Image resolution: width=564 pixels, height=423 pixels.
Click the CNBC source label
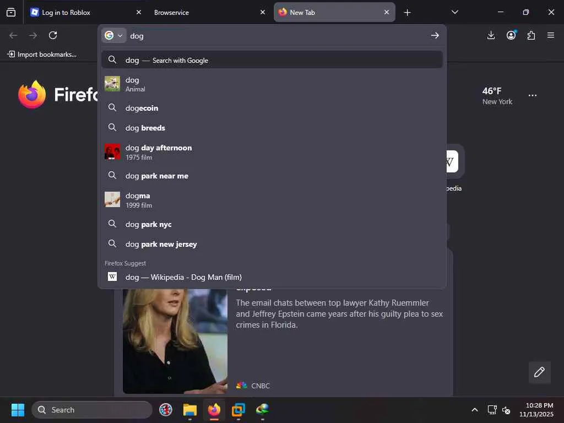253,386
